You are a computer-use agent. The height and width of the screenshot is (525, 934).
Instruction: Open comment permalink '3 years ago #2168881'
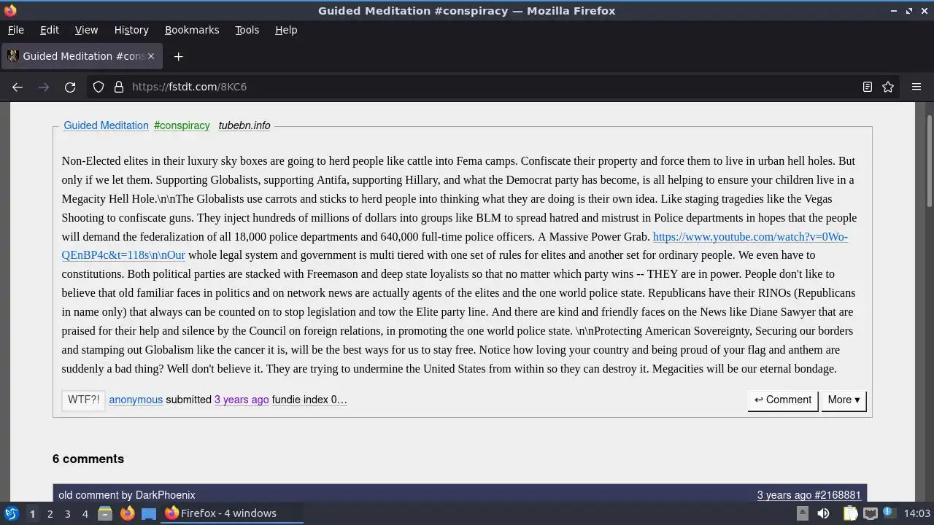808,495
